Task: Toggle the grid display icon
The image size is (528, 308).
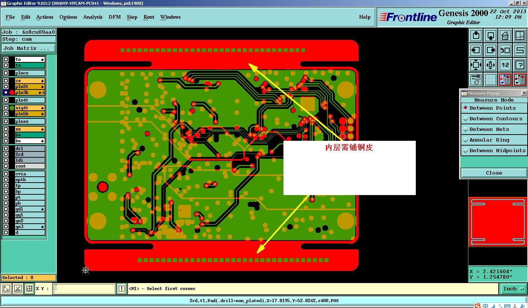Action: pos(491,80)
